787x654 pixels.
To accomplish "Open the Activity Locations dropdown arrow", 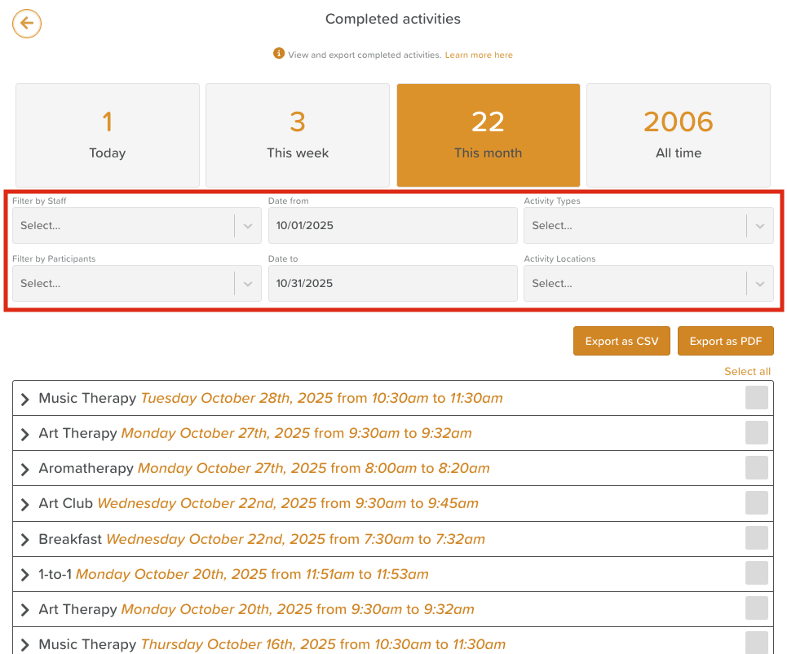I will pos(759,284).
